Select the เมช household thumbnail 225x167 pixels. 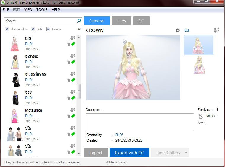click(x=15, y=44)
